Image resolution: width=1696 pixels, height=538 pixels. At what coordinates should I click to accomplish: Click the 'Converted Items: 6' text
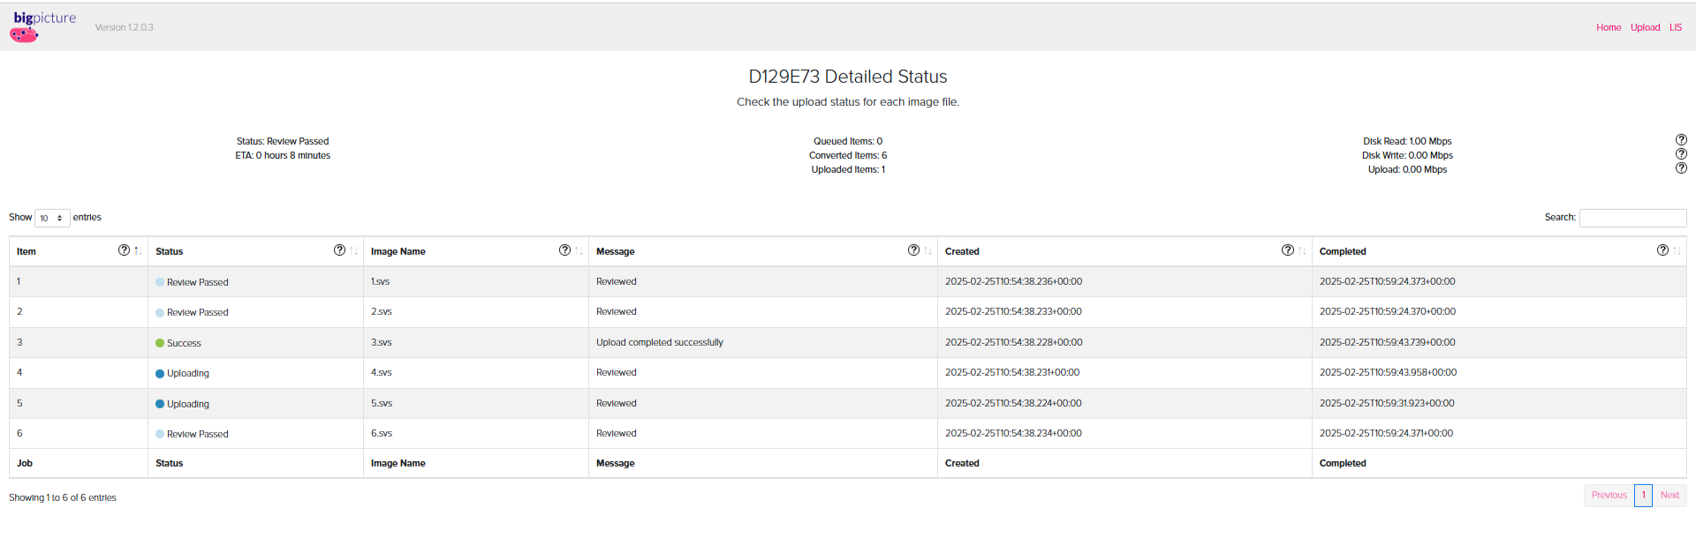pyautogui.click(x=848, y=155)
